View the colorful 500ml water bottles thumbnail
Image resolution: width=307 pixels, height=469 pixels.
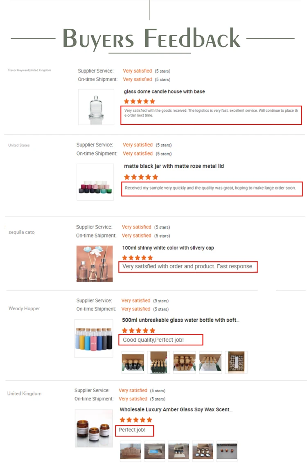click(x=94, y=338)
